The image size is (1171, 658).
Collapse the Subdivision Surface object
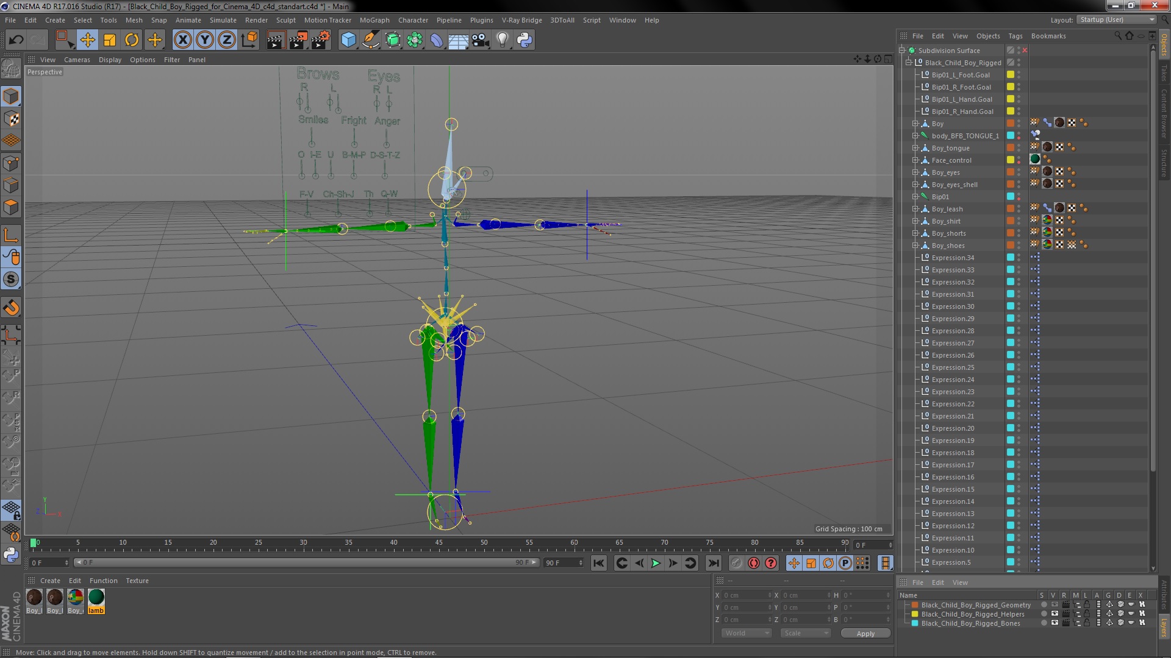[901, 51]
